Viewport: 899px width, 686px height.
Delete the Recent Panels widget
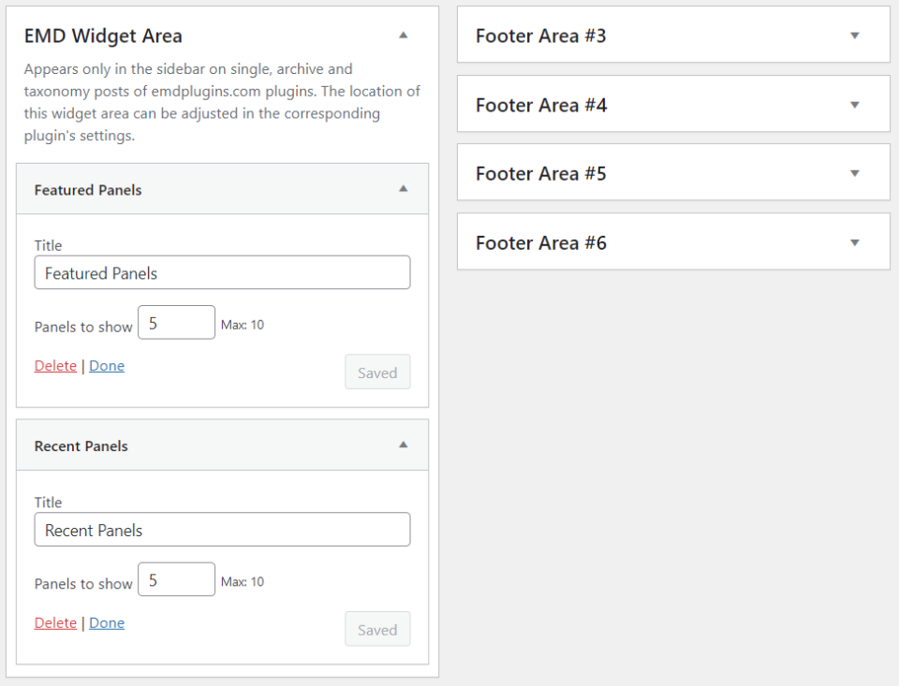55,623
